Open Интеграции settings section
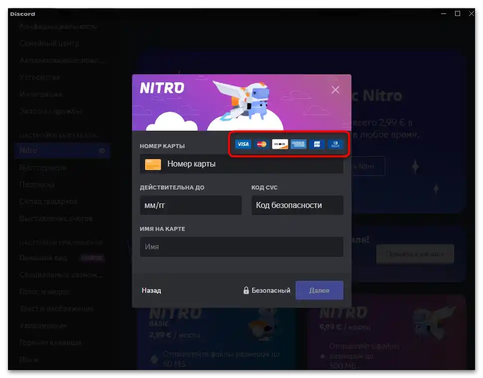 40,94
